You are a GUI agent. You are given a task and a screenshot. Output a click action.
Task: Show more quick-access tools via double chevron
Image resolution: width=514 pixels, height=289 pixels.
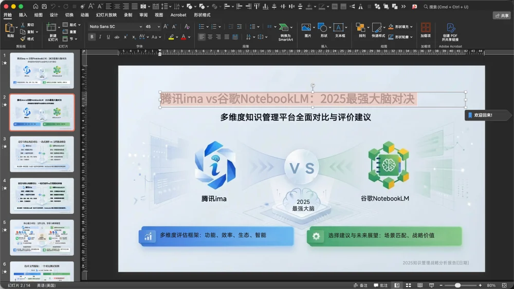pyautogui.click(x=403, y=7)
